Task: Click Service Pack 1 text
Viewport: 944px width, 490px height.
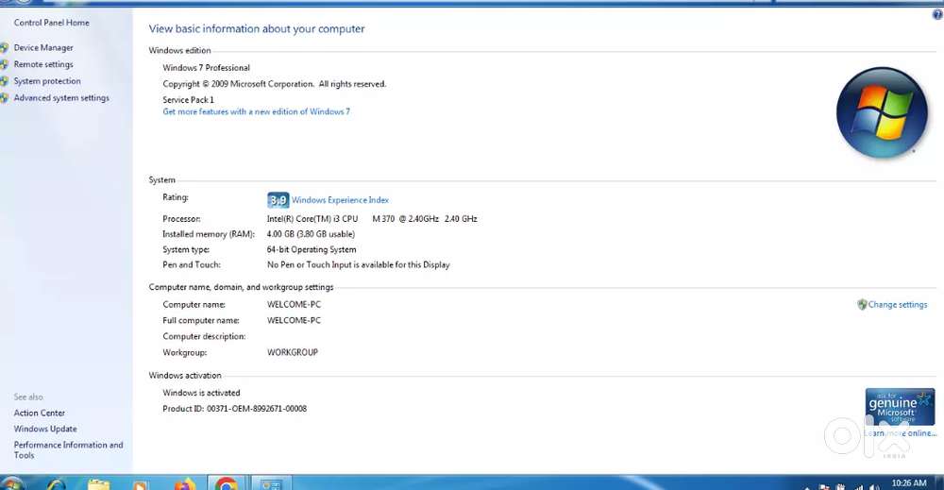Action: [x=188, y=100]
